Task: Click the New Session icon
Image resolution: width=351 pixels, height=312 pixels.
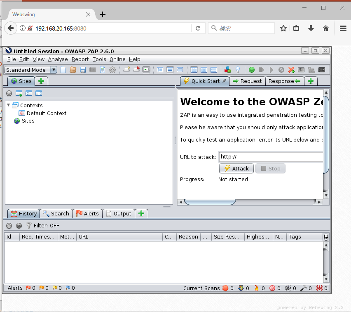Action: [63, 70]
